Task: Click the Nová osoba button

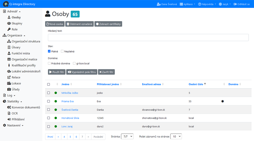Action: [x=55, y=24]
